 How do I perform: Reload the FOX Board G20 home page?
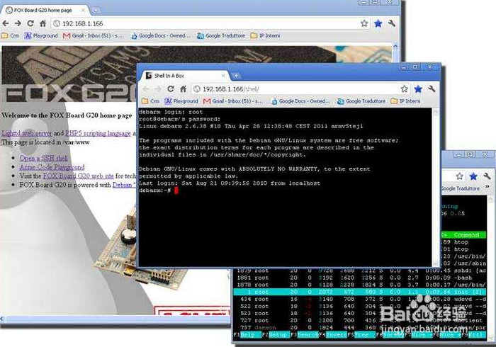(30, 23)
